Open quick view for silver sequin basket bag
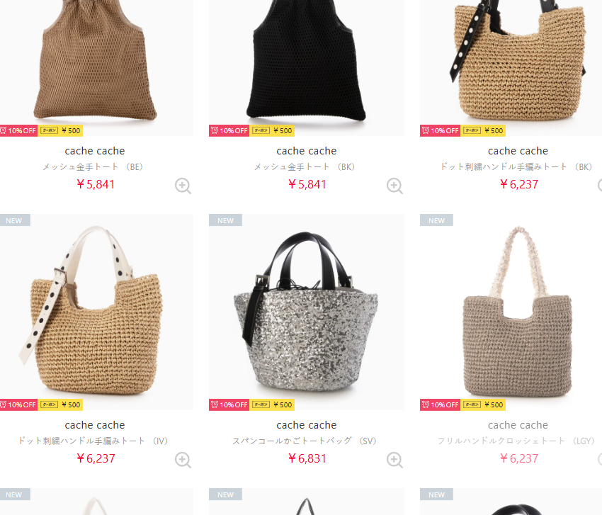The image size is (602, 515). pos(394,460)
